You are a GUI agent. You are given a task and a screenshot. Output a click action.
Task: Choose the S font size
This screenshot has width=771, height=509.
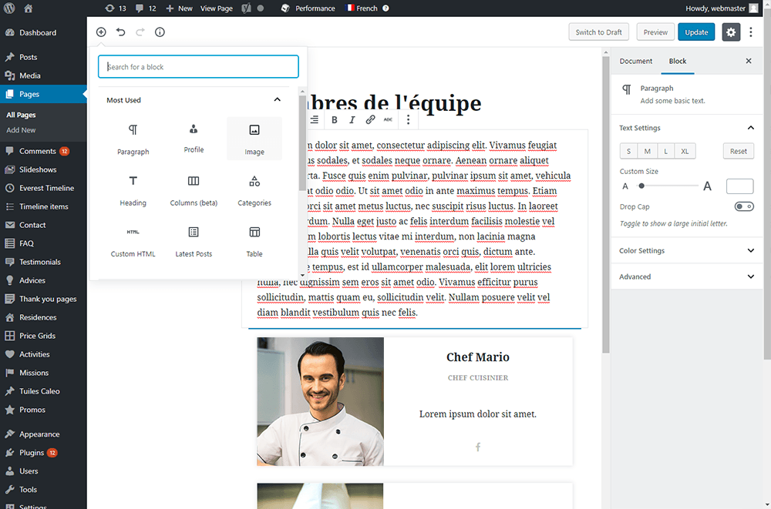point(628,152)
